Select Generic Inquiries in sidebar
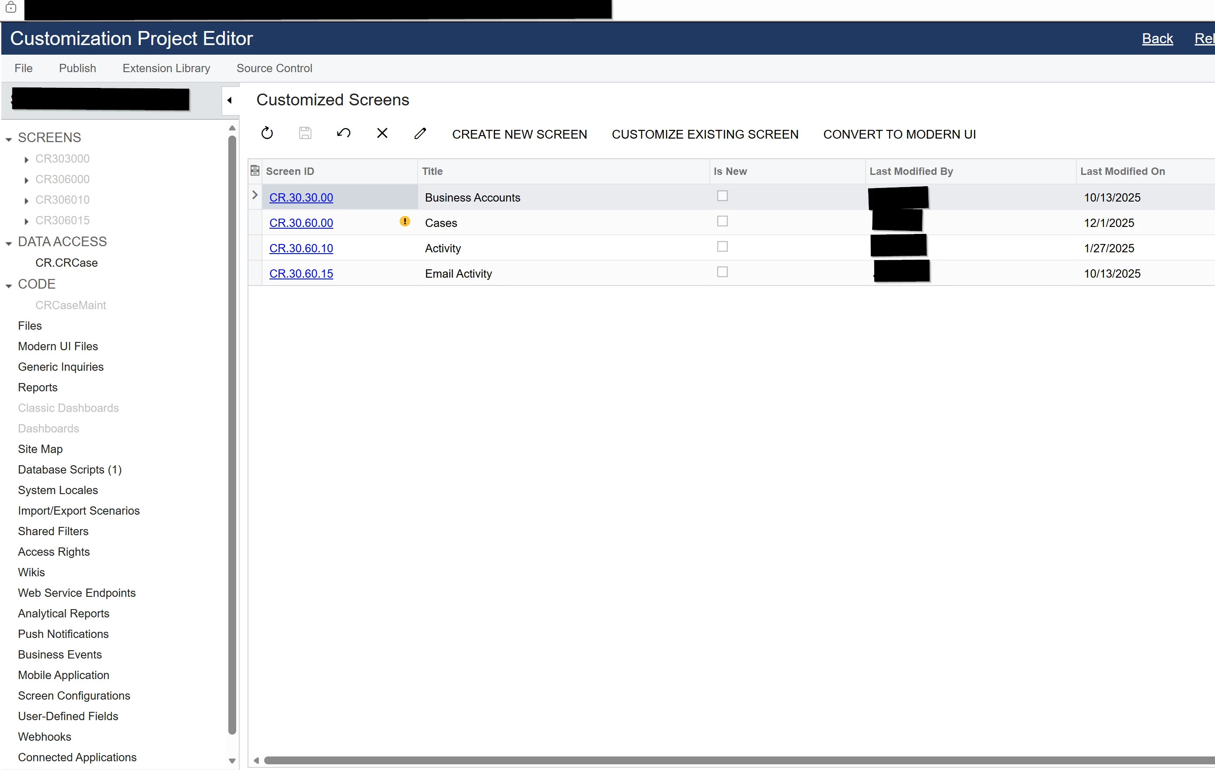 (x=60, y=367)
